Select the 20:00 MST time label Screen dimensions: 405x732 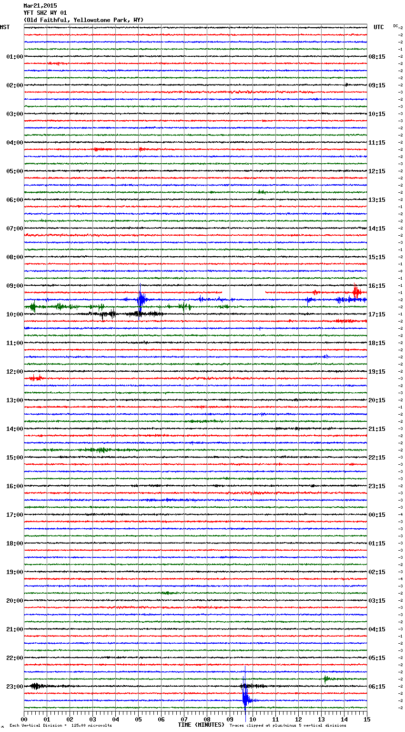coord(15,601)
